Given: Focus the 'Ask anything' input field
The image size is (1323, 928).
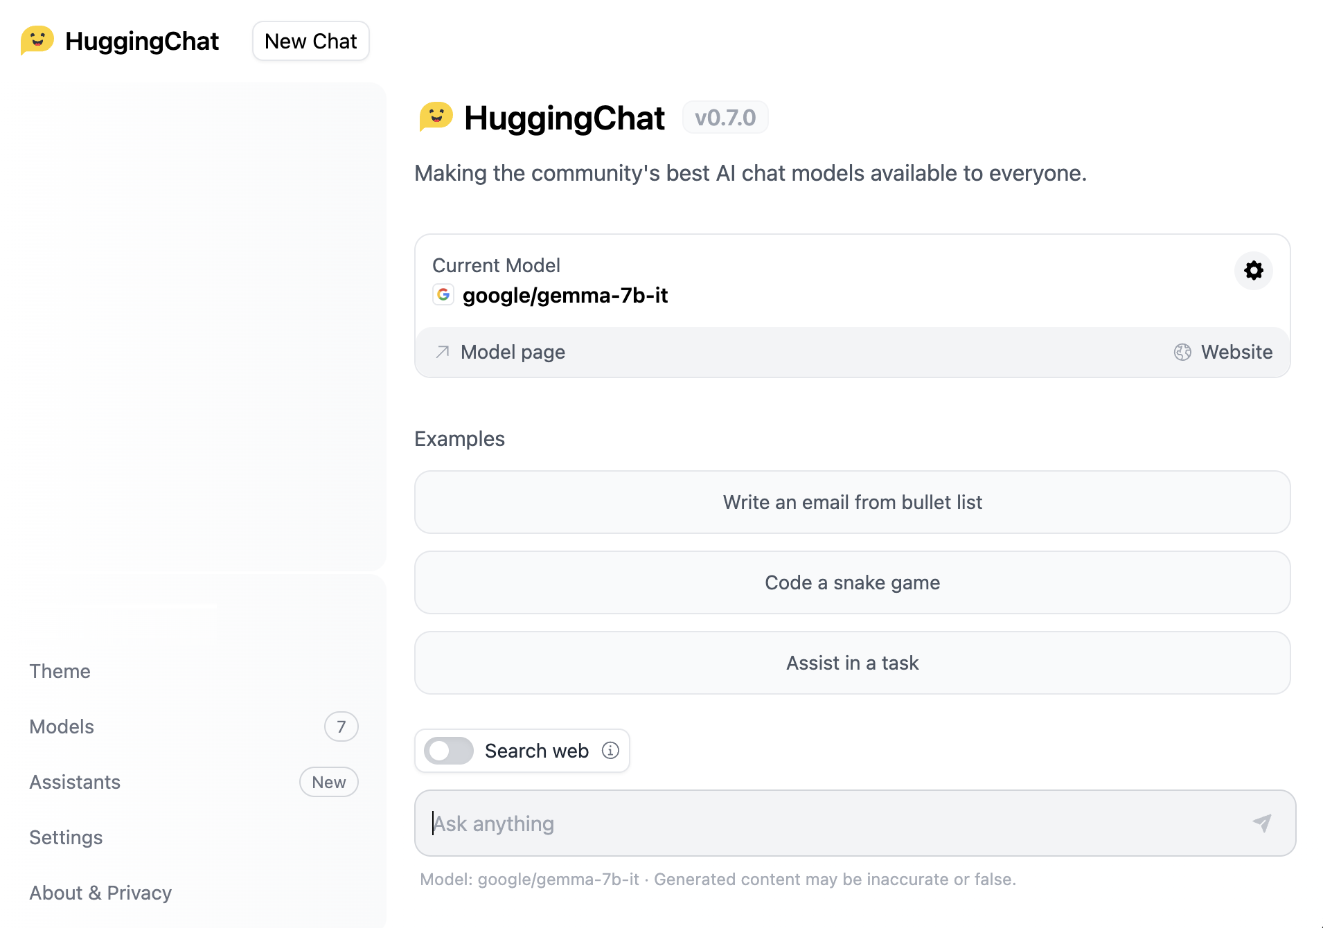Looking at the screenshot, I should (x=831, y=823).
